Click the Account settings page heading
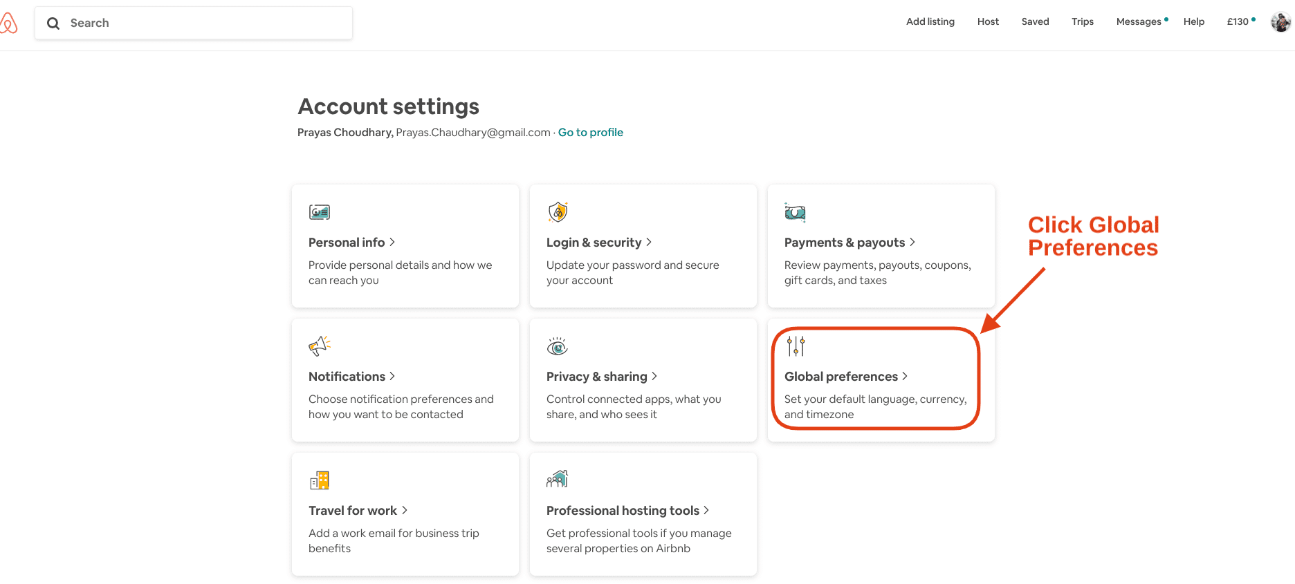This screenshot has width=1295, height=584. pyautogui.click(x=389, y=106)
